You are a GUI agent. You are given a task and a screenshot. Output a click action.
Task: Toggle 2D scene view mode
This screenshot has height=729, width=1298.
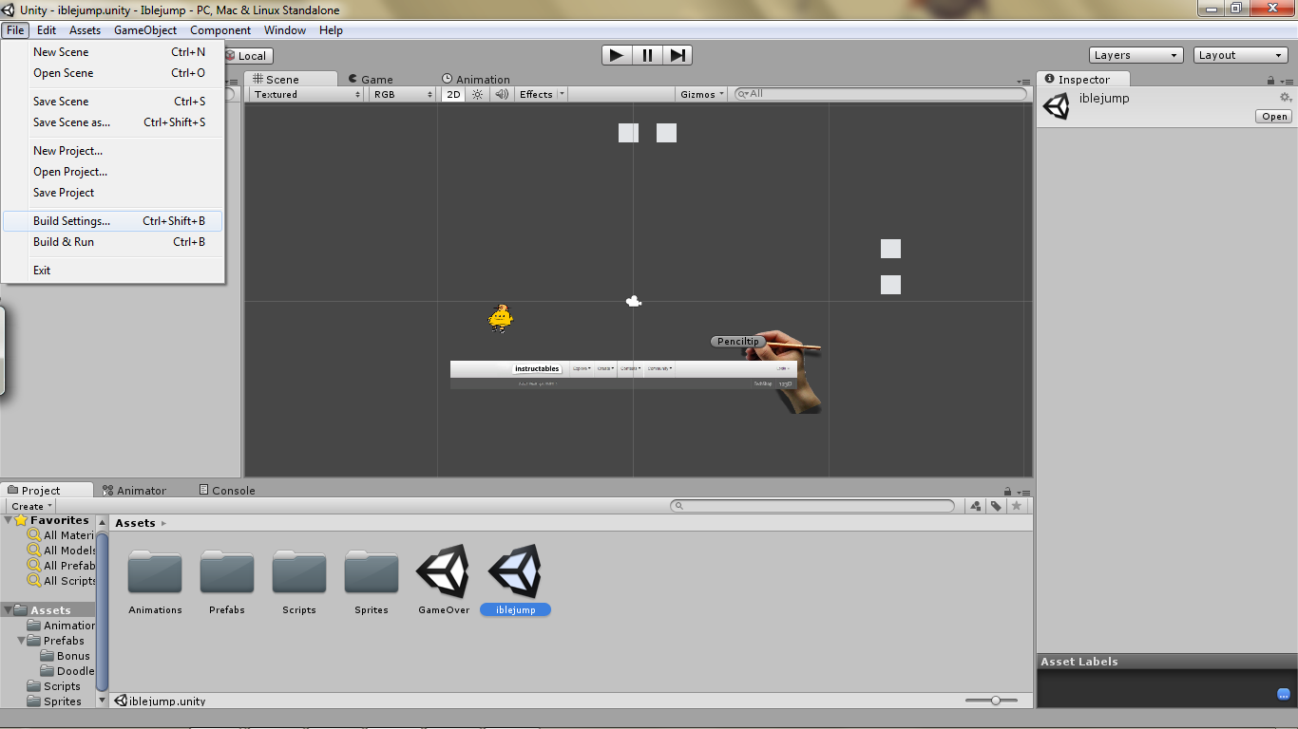coord(453,94)
